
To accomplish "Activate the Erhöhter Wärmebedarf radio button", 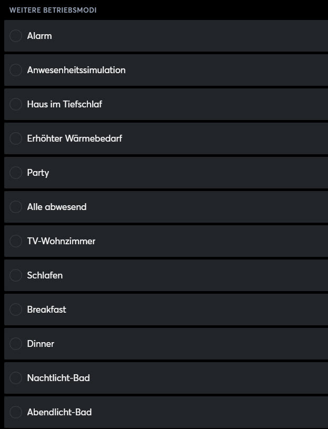I will pyautogui.click(x=16, y=138).
